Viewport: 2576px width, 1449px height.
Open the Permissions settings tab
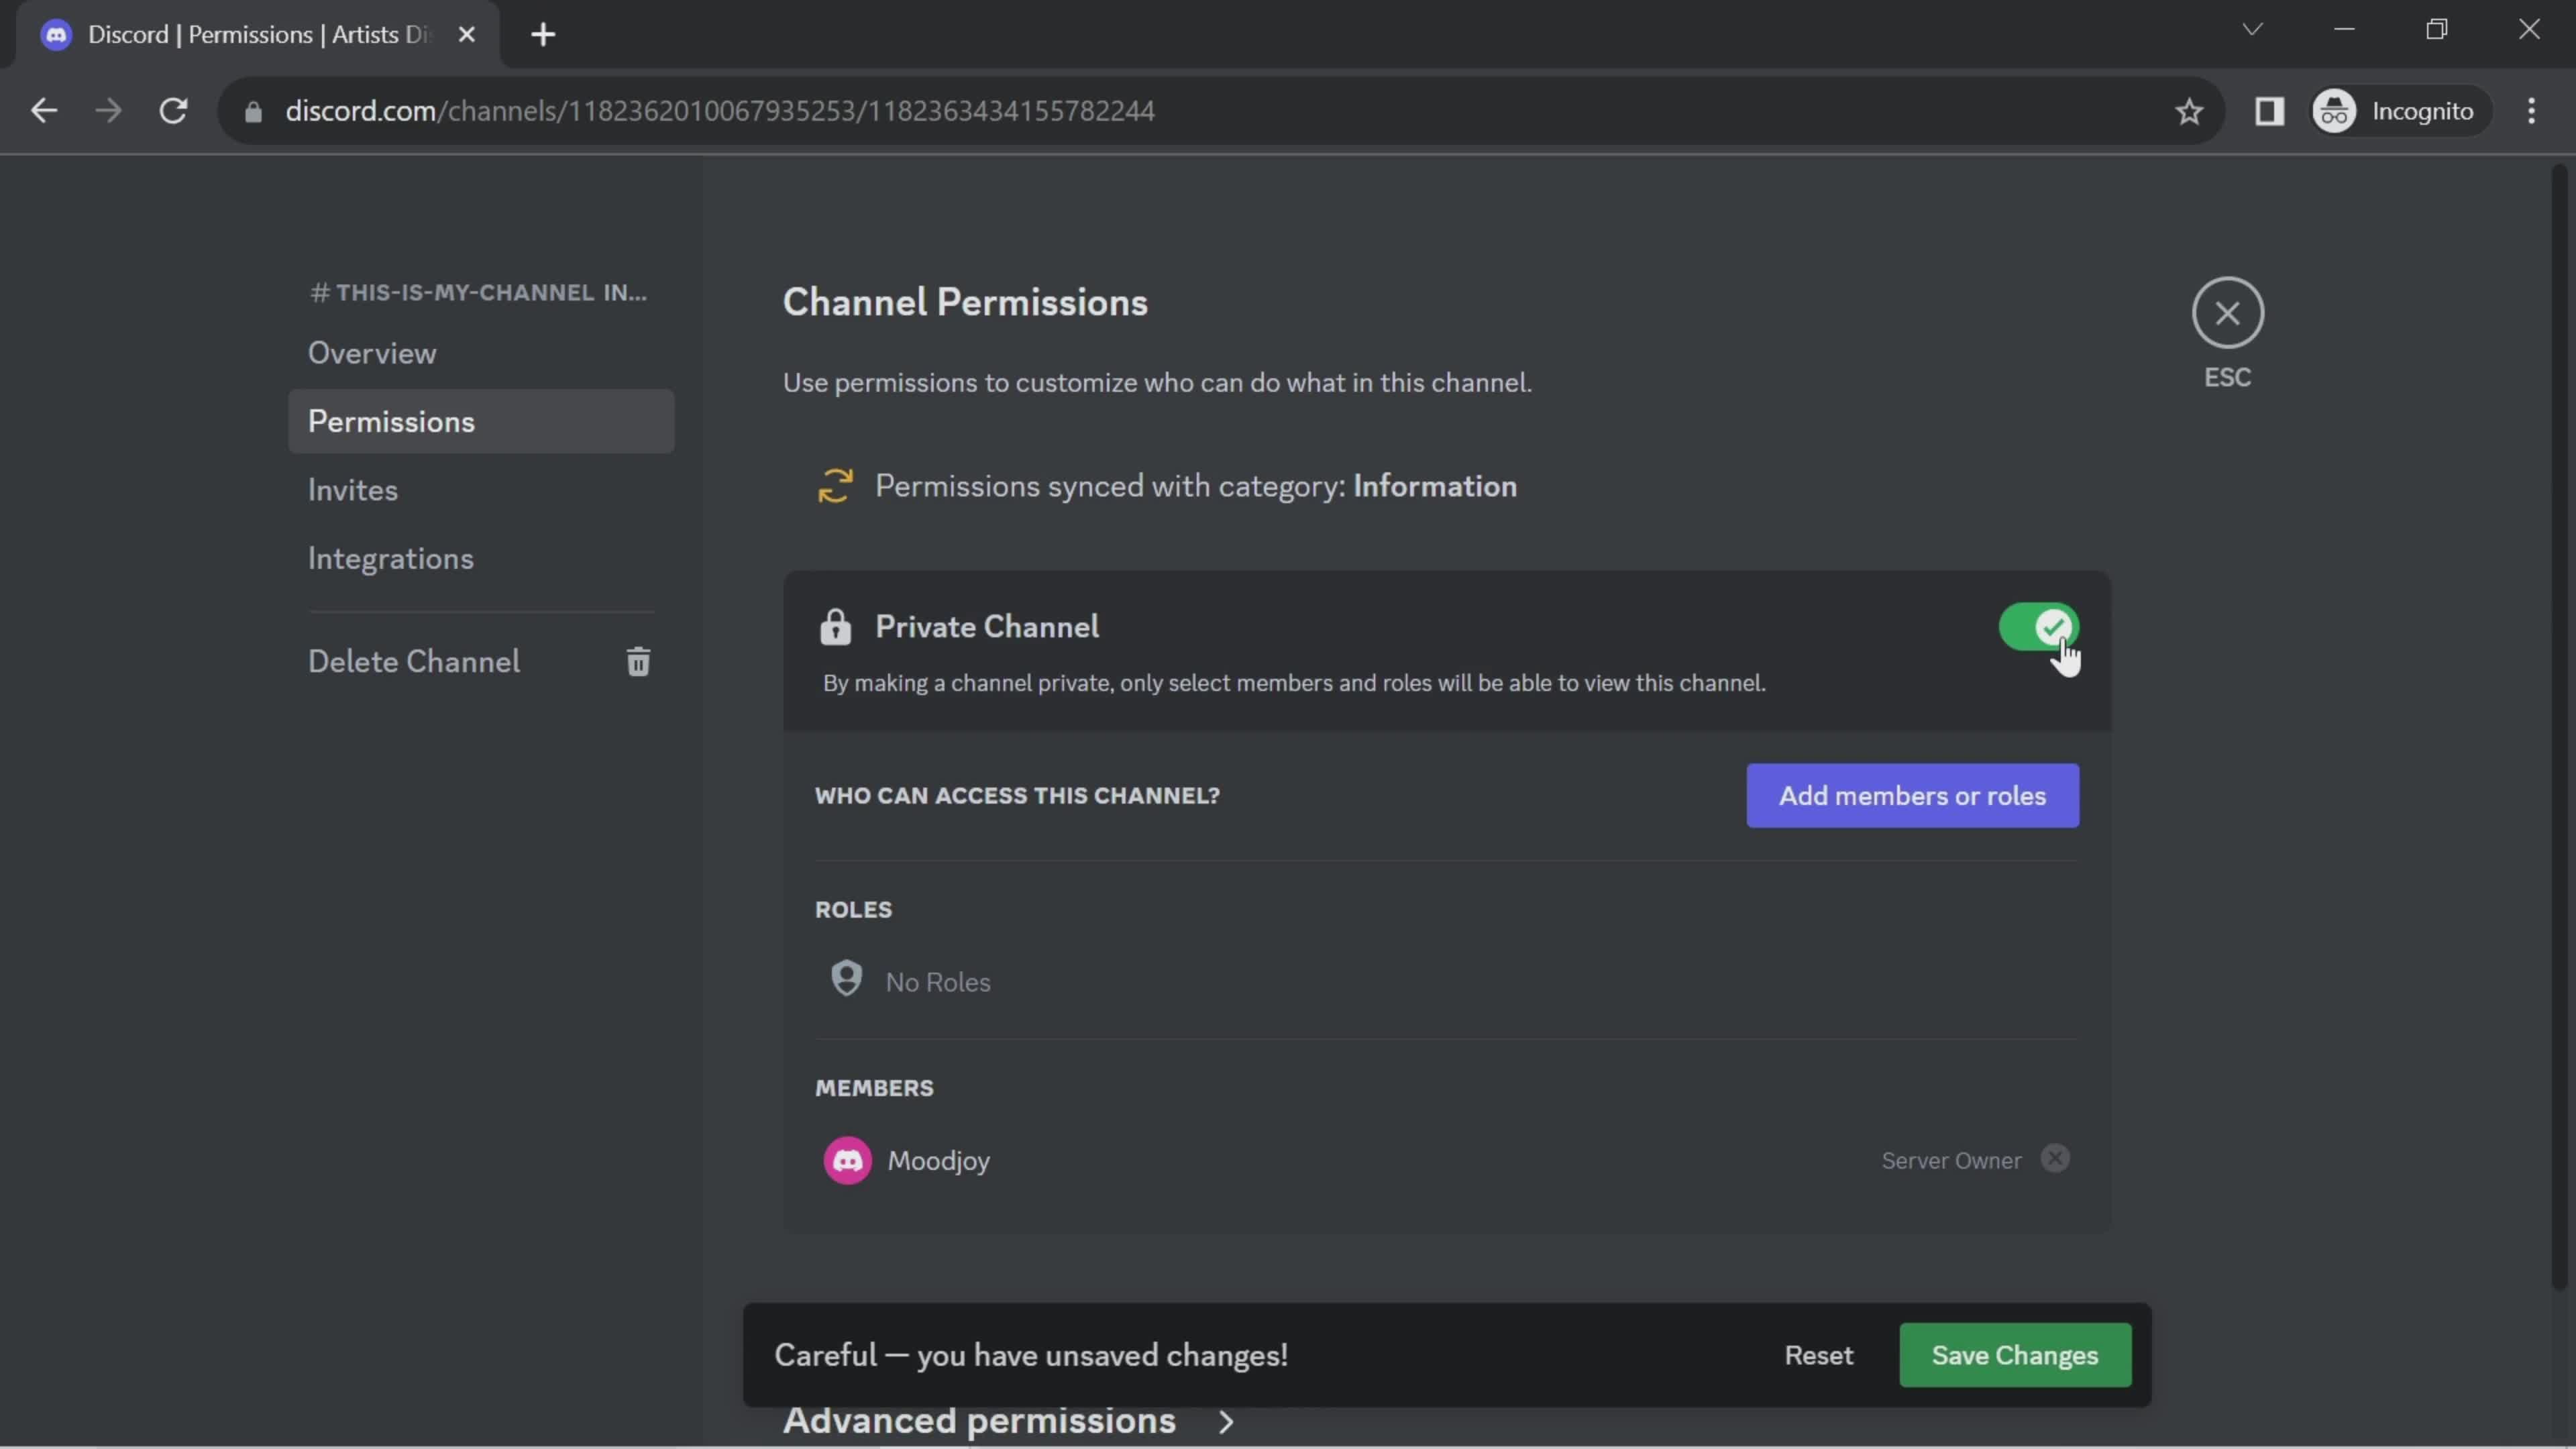391,421
